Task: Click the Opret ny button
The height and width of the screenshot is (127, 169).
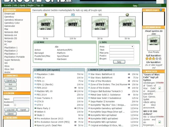Action: 11,80
